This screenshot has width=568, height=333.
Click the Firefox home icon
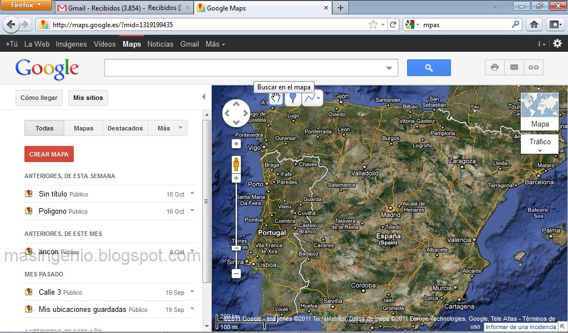pos(534,24)
